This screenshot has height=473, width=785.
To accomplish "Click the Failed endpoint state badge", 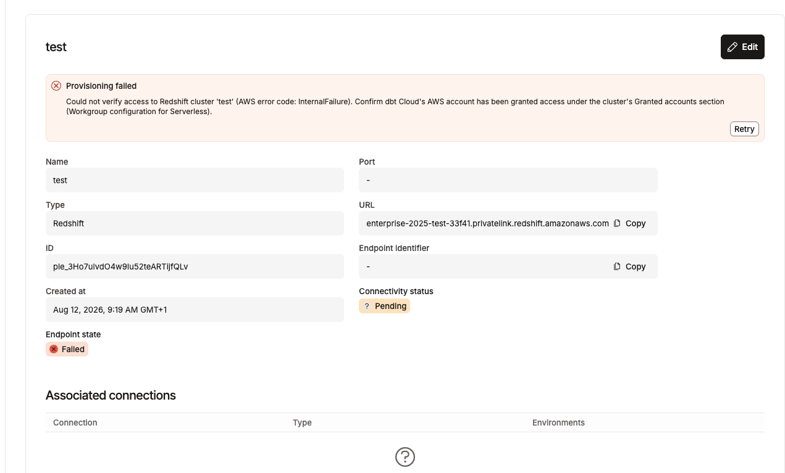I will [x=67, y=349].
